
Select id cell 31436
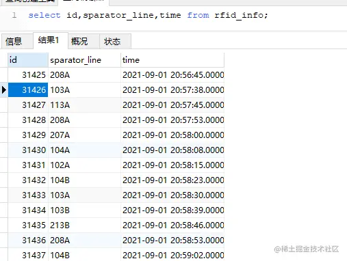28,241
